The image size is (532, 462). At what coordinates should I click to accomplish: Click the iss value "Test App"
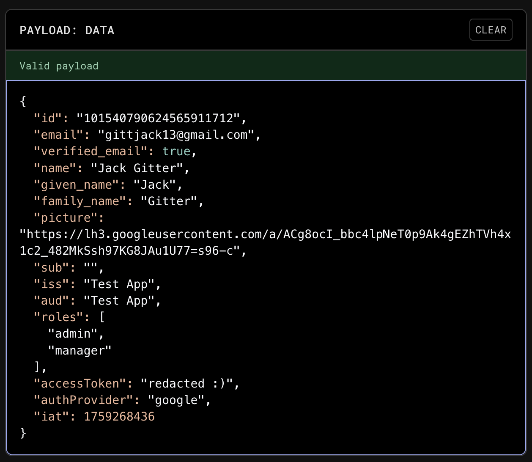(x=119, y=284)
